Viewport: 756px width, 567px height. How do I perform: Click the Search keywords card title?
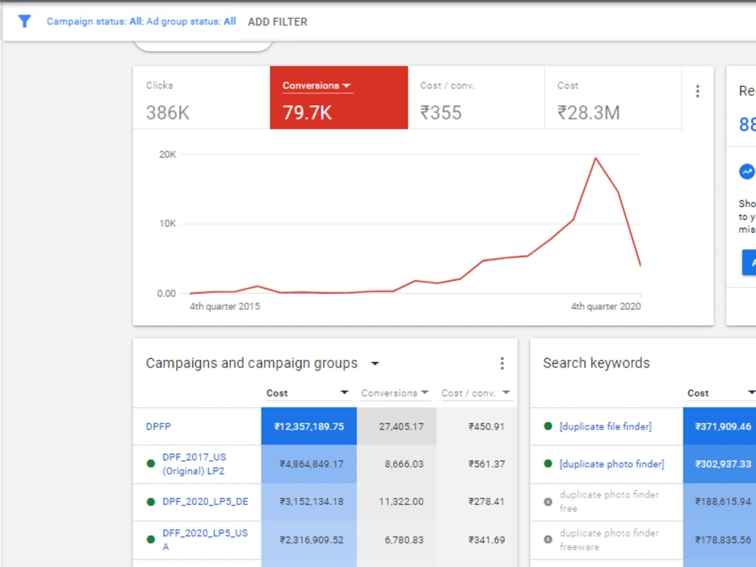coord(596,363)
